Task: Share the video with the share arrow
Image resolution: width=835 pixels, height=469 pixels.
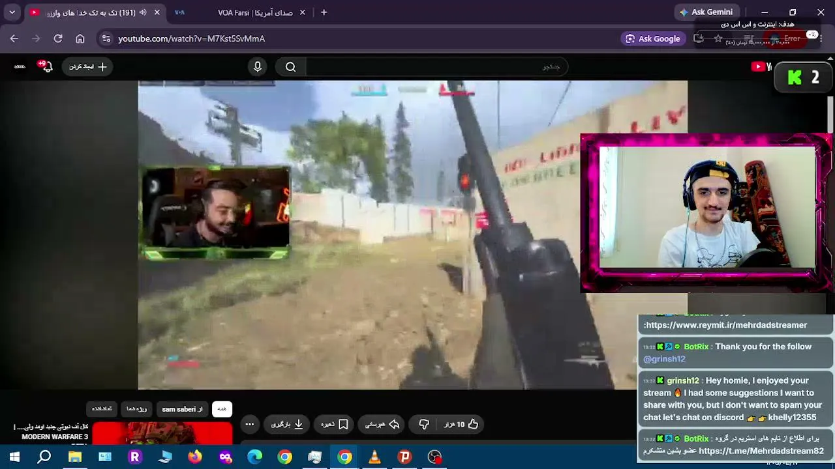Action: coord(382,424)
